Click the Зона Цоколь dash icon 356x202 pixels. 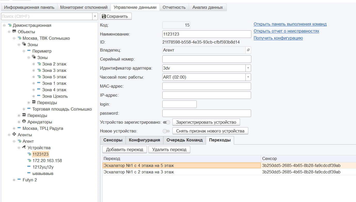39,96
